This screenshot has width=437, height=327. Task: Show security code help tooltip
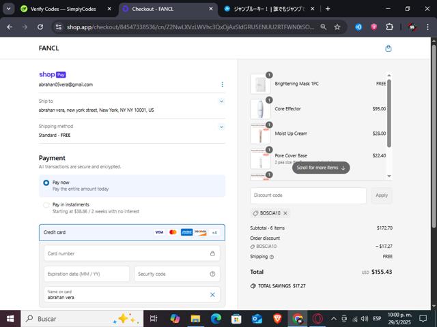click(212, 274)
